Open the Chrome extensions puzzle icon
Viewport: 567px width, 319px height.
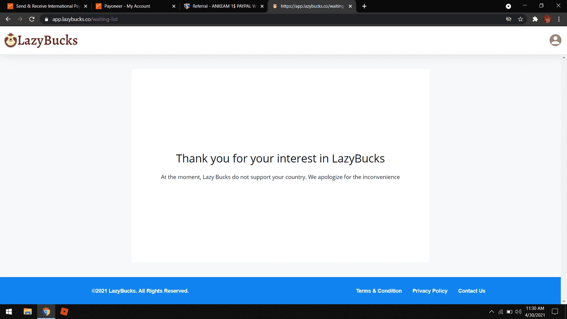tap(535, 19)
